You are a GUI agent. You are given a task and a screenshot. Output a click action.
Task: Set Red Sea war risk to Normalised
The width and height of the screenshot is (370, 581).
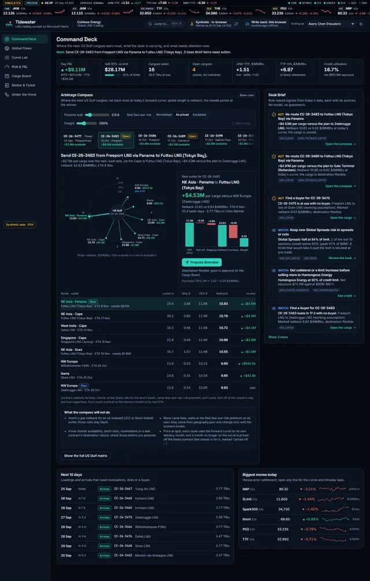coord(164,115)
